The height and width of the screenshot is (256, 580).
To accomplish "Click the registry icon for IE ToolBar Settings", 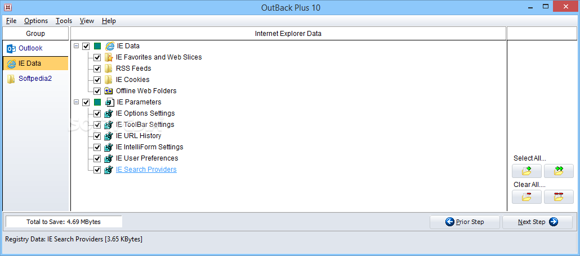I will [108, 125].
